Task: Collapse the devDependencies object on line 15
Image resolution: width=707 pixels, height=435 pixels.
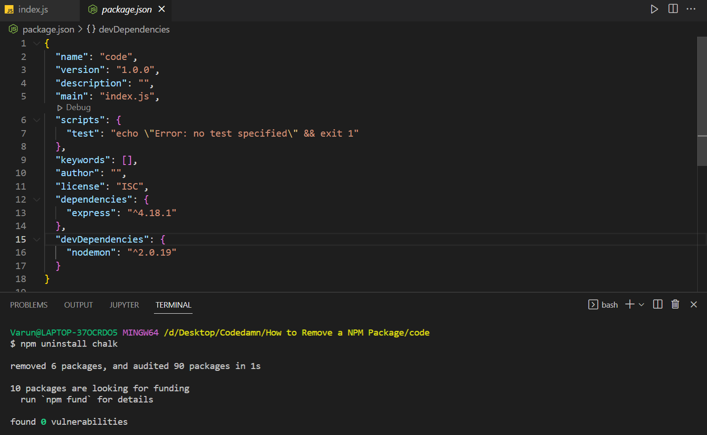Action: 36,239
